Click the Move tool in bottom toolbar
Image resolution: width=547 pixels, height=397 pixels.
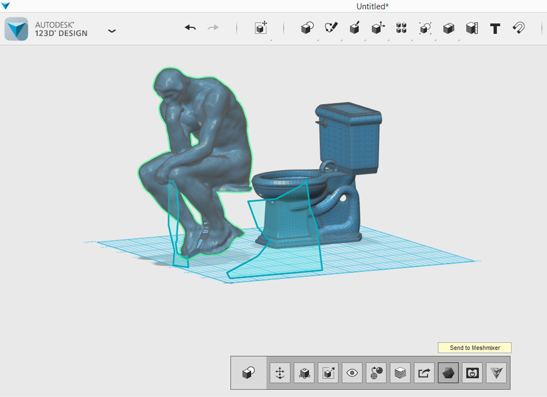[x=280, y=373]
